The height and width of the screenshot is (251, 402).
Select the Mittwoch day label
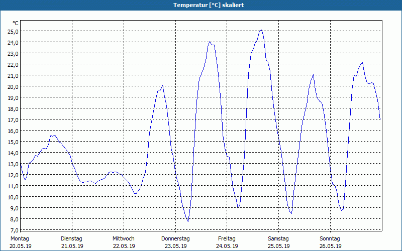click(123, 239)
